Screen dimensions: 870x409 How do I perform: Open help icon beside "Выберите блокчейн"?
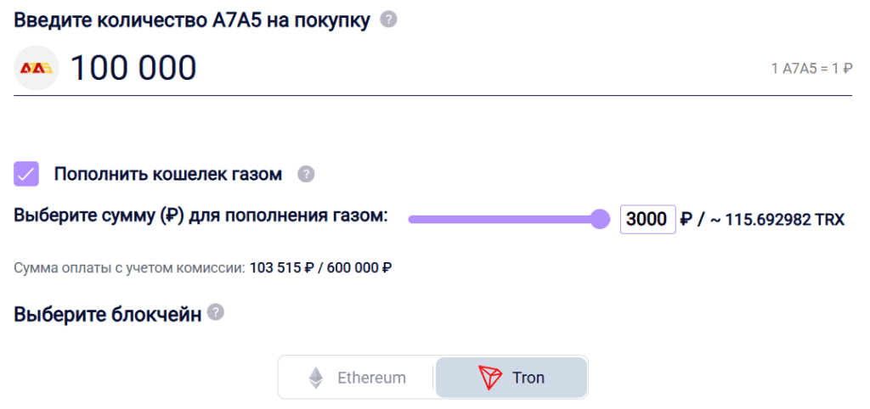(216, 312)
